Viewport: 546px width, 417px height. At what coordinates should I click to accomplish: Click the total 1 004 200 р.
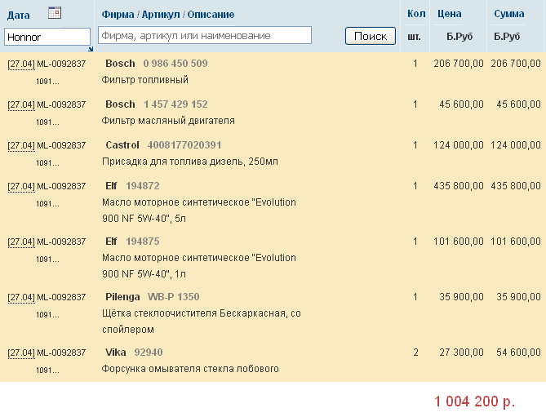[x=475, y=401]
